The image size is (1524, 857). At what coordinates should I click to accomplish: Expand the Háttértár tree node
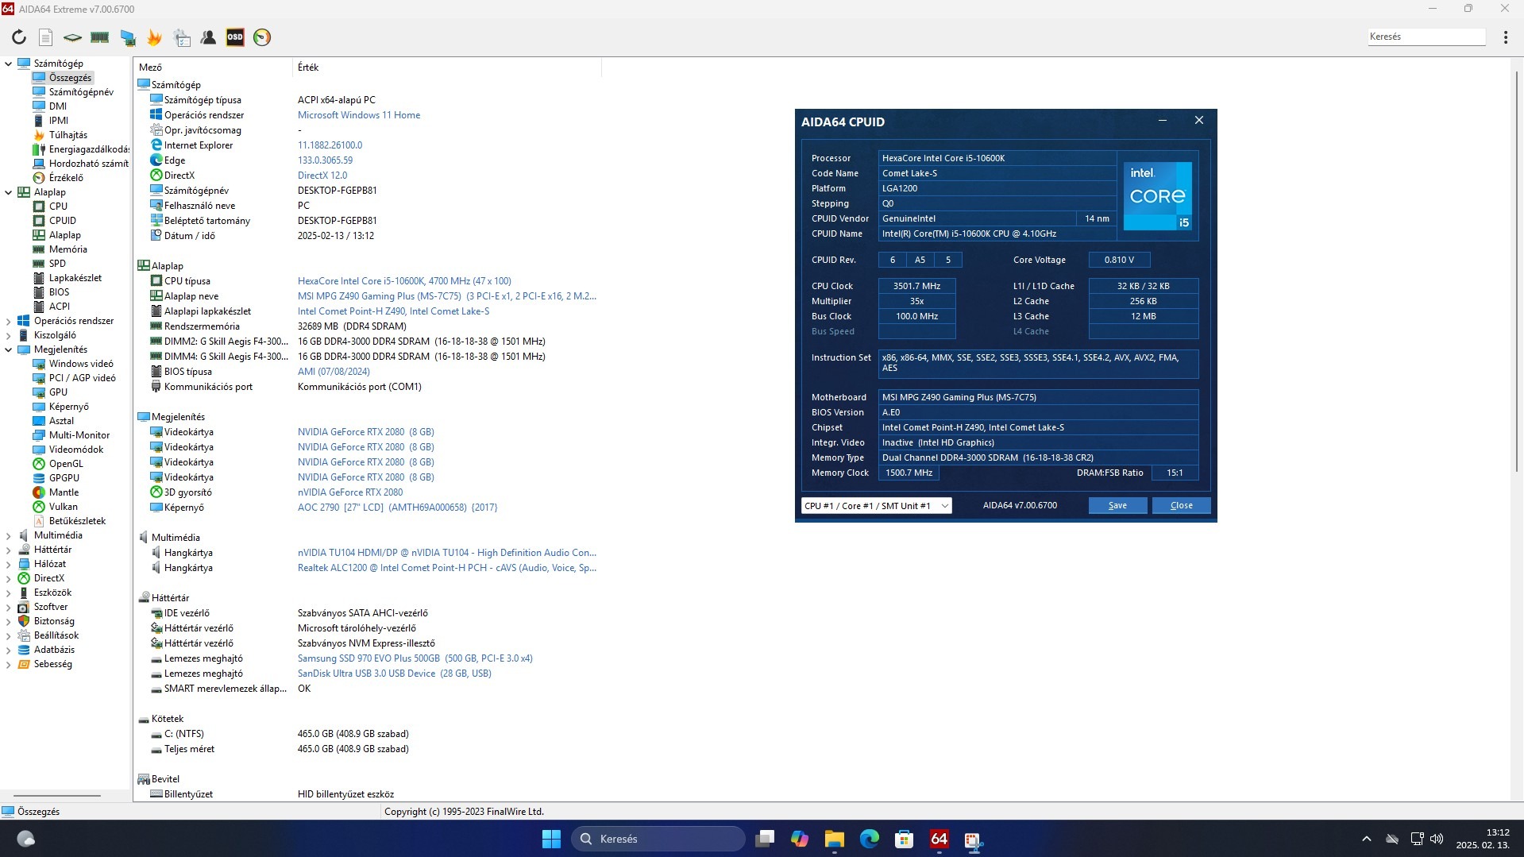pyautogui.click(x=9, y=550)
